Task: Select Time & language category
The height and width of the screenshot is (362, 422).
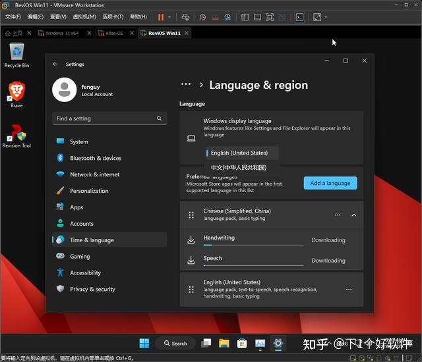Action: (109, 240)
